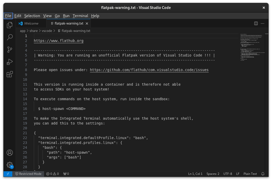This screenshot has width=272, height=181.
Task: Change line ending from LF
Action: (237, 174)
